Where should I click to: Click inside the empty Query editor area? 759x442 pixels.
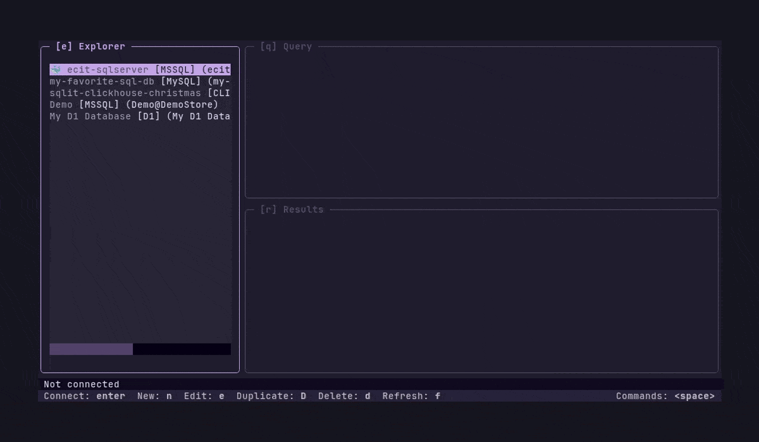point(481,120)
